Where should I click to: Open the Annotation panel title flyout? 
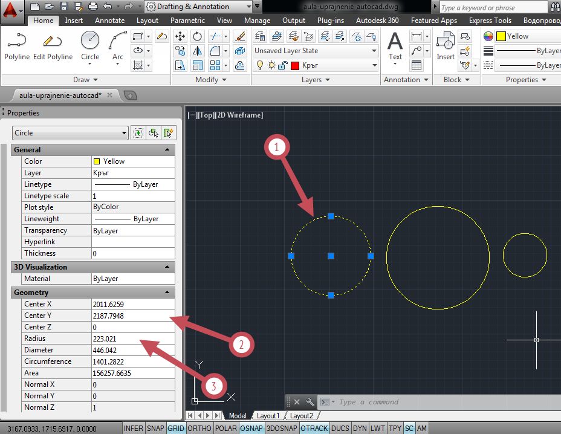pyautogui.click(x=406, y=80)
